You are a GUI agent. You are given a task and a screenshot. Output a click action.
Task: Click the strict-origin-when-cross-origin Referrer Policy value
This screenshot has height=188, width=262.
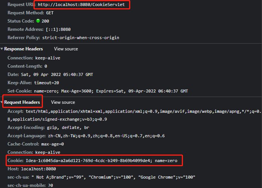coord(81,38)
